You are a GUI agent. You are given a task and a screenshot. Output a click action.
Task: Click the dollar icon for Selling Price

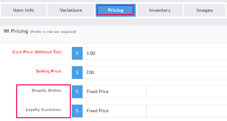point(77,73)
